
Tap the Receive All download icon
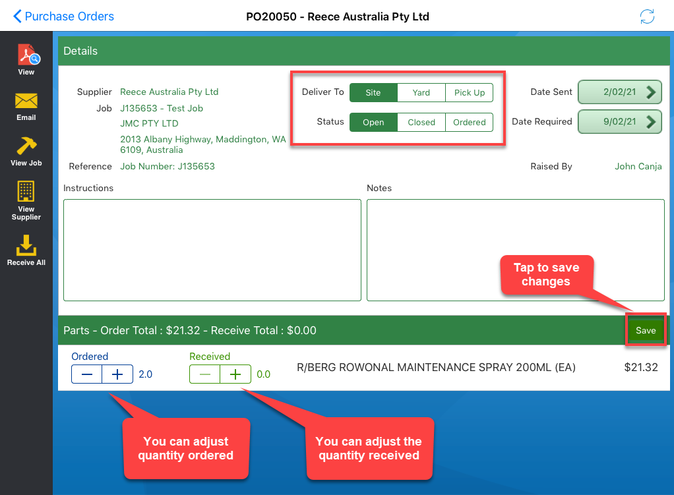pos(26,245)
